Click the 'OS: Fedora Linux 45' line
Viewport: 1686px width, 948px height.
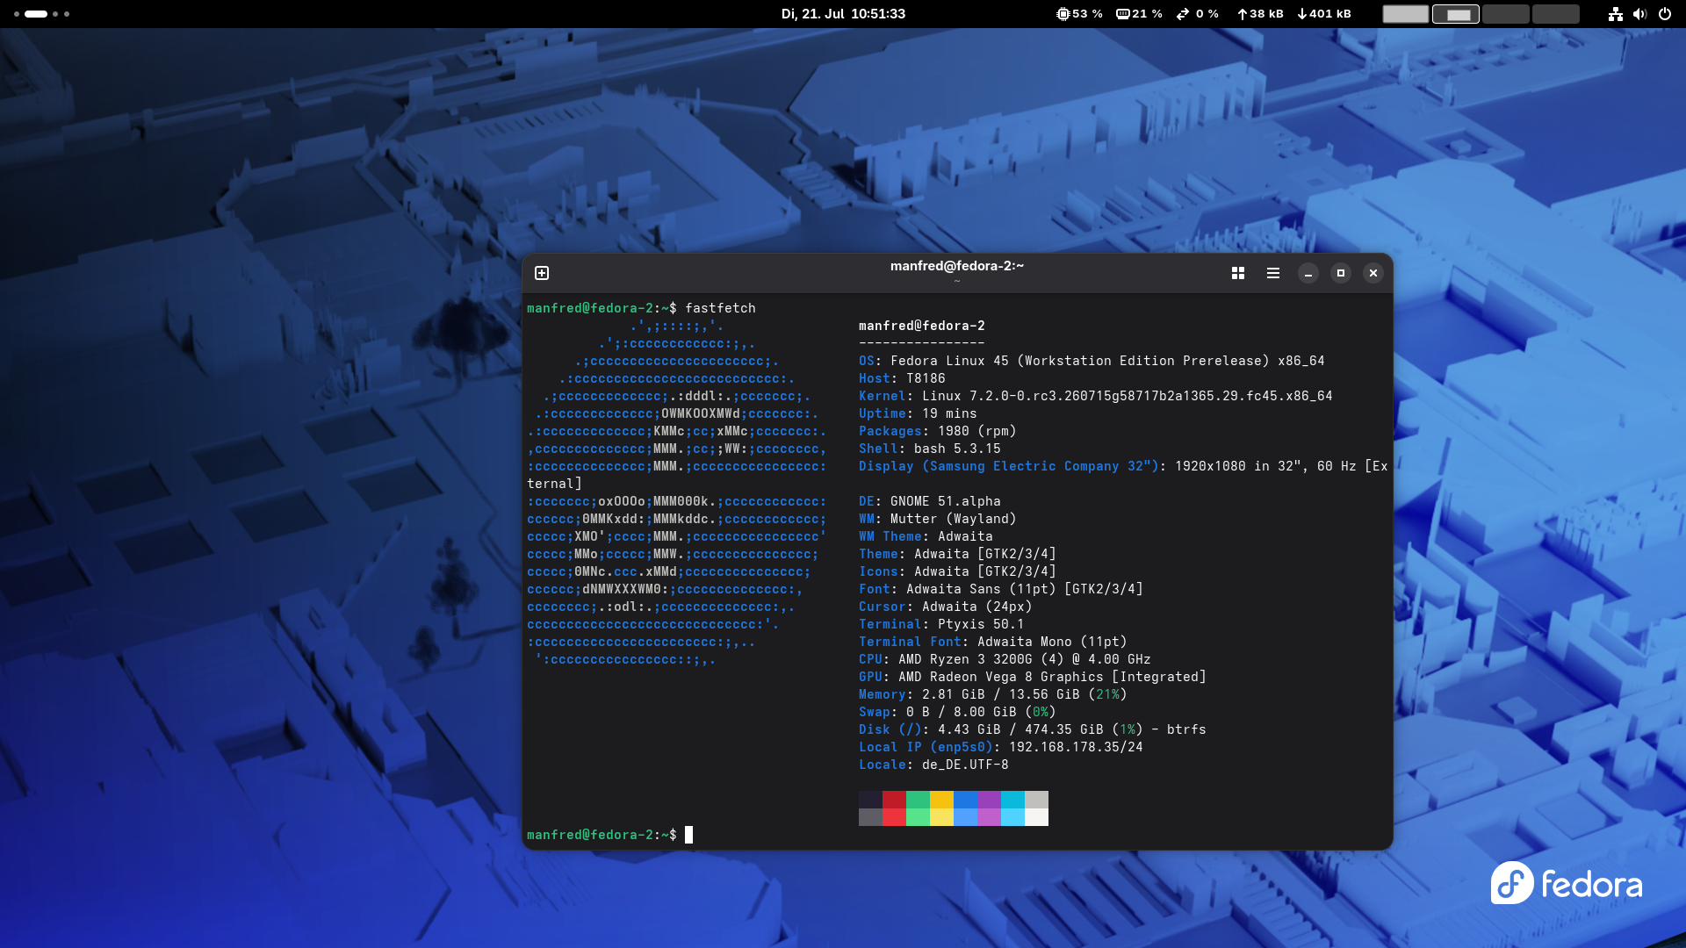click(x=1092, y=361)
